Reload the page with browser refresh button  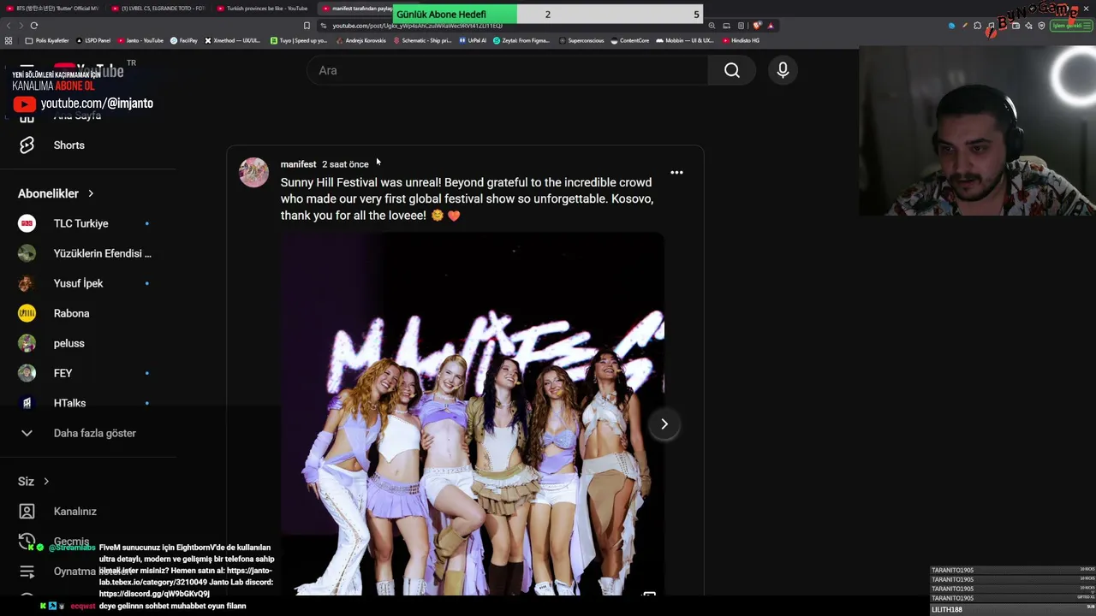pyautogui.click(x=33, y=26)
